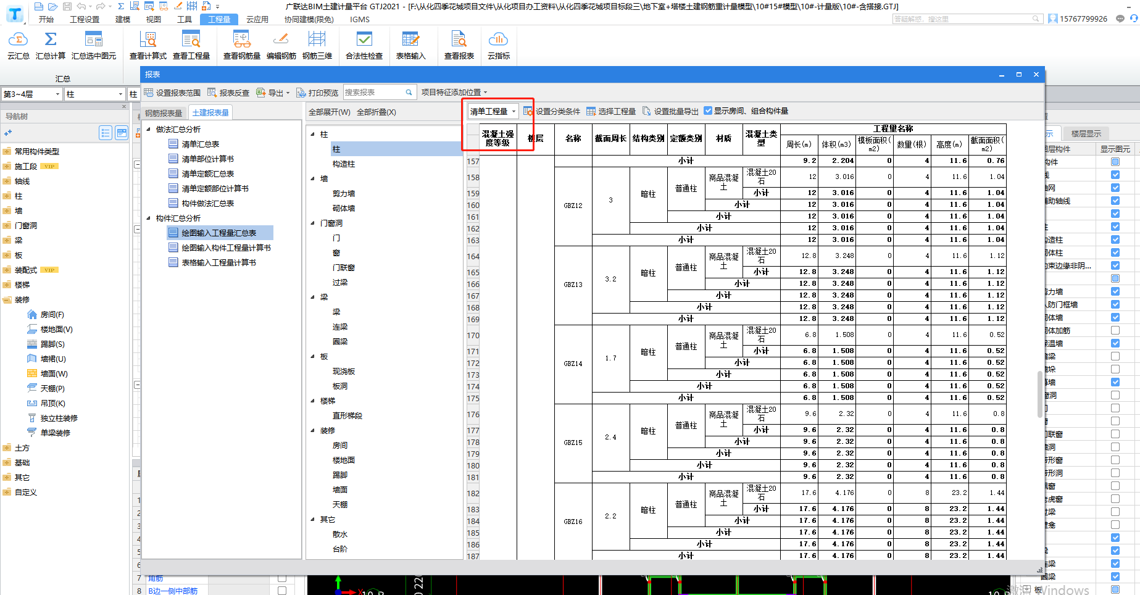Click the redo arrow icon
The width and height of the screenshot is (1140, 595).
(x=101, y=6)
